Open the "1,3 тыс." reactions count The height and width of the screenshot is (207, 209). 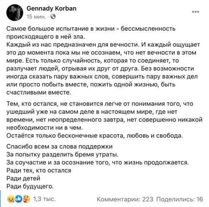(x=44, y=199)
